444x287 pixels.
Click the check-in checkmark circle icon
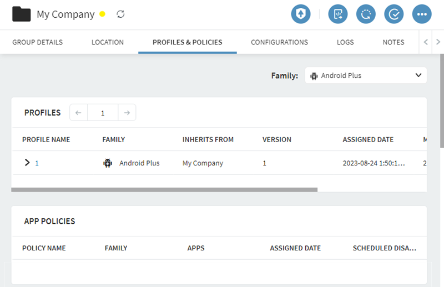tap(393, 14)
